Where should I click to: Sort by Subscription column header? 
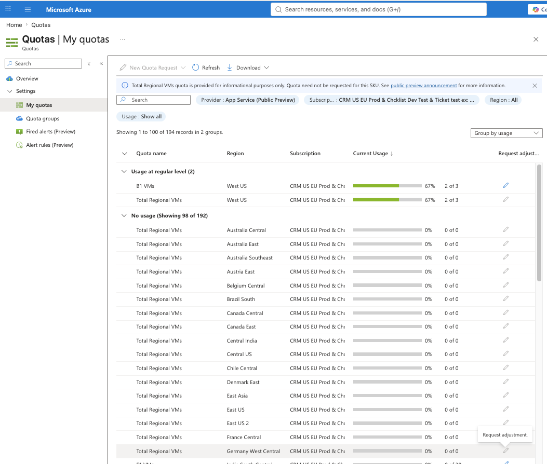point(305,154)
